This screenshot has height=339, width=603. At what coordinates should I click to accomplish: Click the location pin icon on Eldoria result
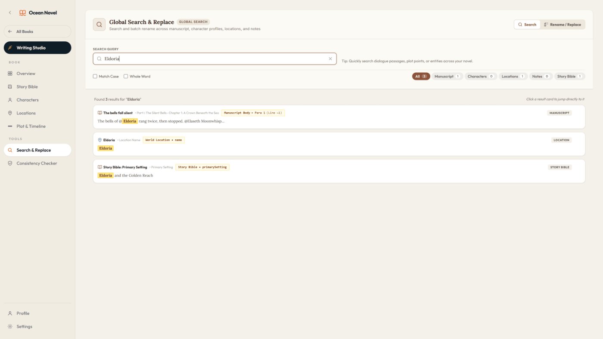coord(100,140)
